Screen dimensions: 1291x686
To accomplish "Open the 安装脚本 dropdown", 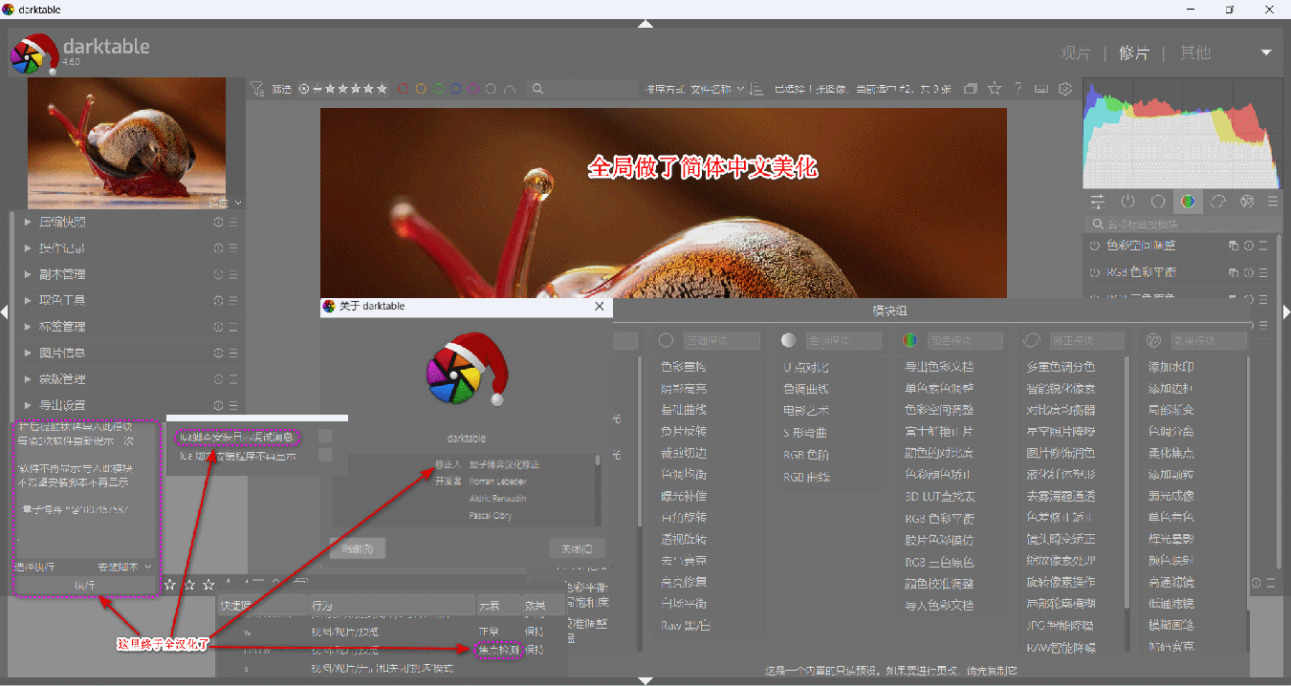I will 124,567.
